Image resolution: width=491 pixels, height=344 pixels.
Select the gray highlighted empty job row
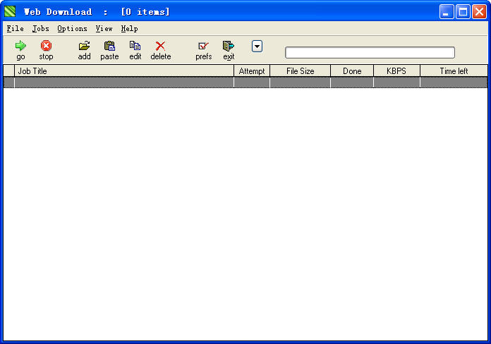tap(245, 82)
